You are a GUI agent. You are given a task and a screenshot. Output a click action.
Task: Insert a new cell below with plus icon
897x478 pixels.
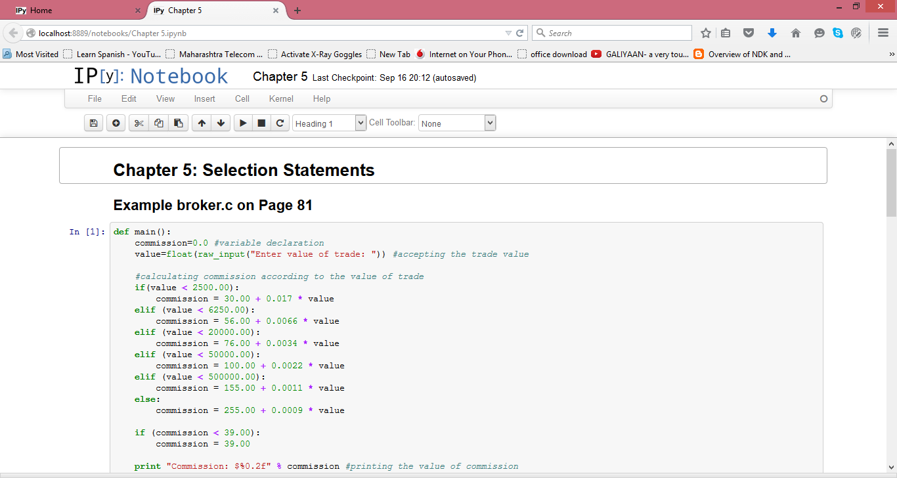pyautogui.click(x=116, y=123)
